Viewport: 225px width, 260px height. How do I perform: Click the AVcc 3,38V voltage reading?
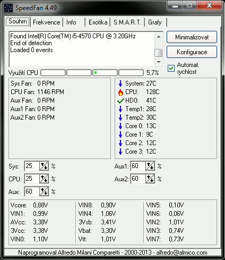point(29,222)
